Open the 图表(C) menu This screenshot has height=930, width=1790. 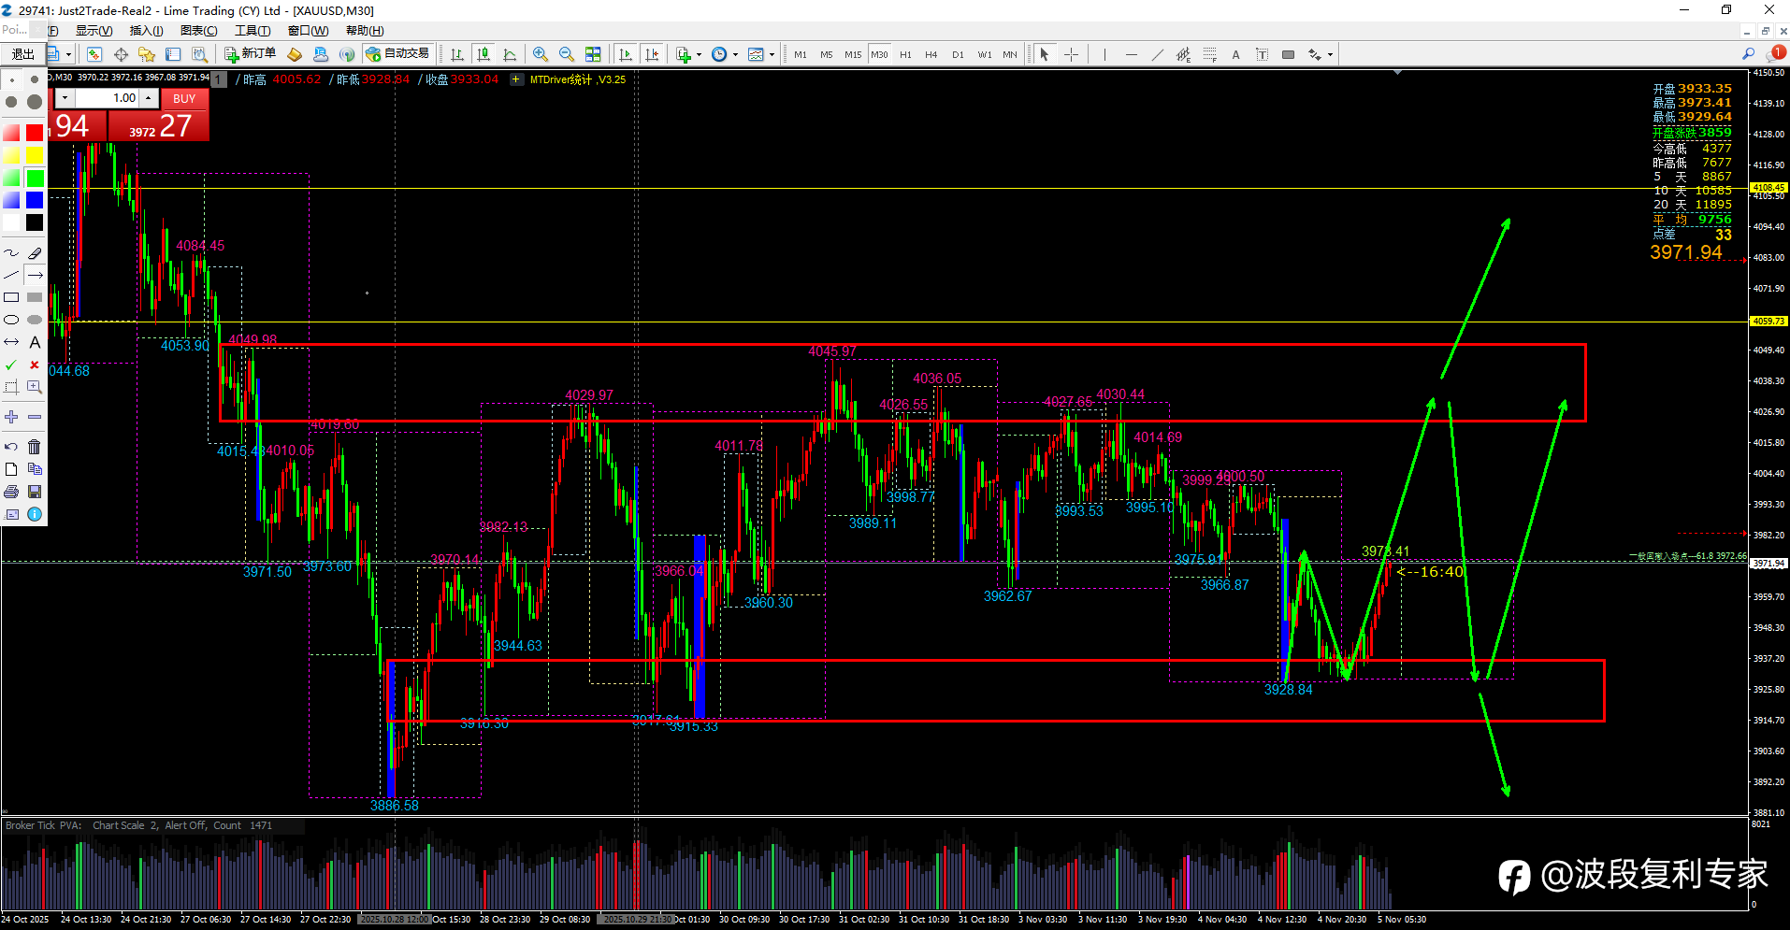tap(198, 31)
